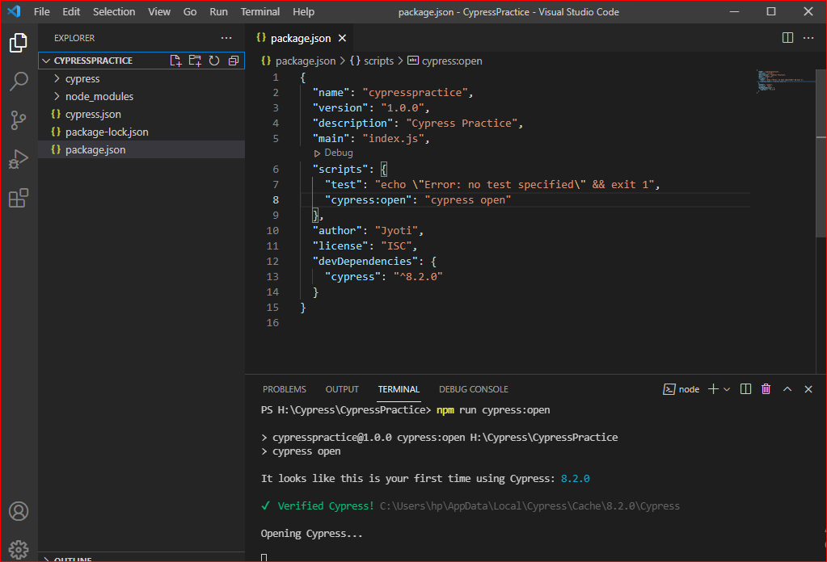The image size is (827, 562).
Task: Open the Terminal menu
Action: (260, 11)
